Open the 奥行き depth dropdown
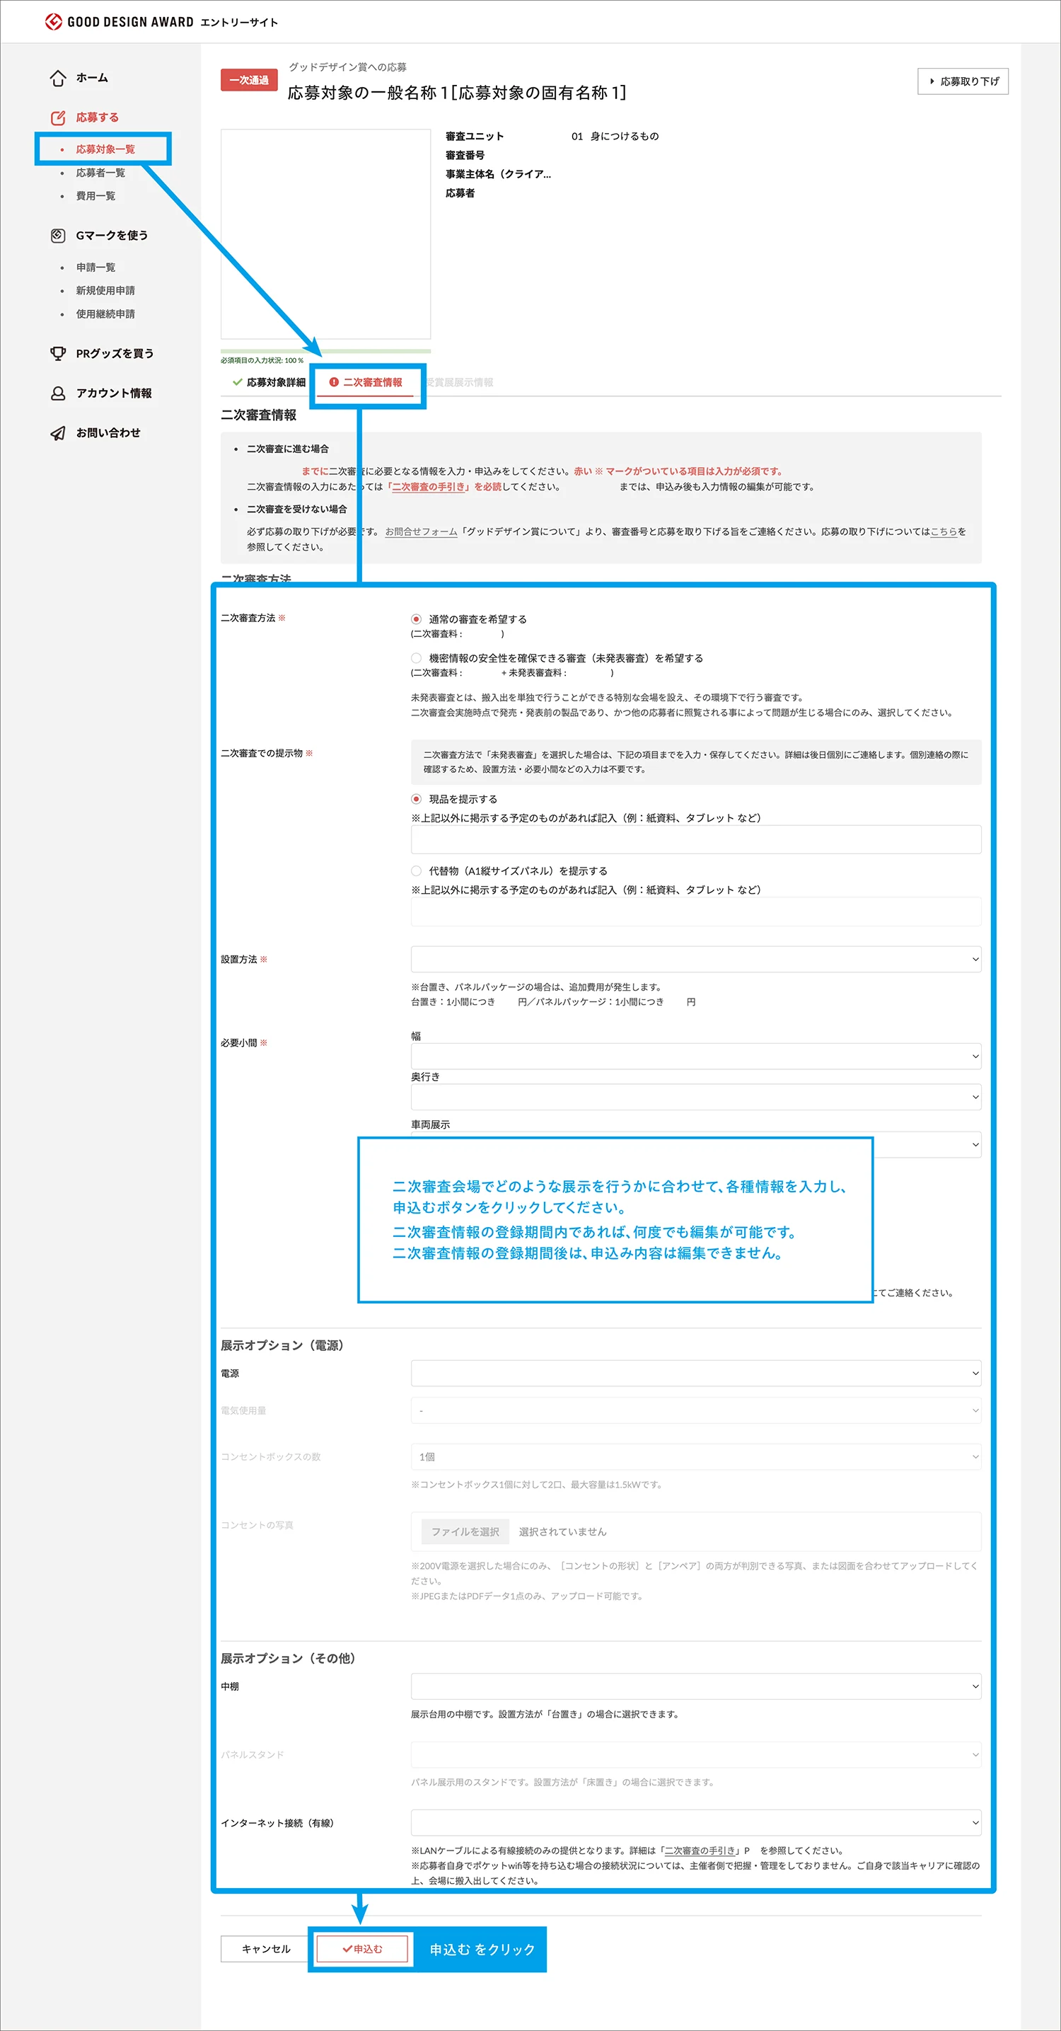This screenshot has height=2031, width=1061. [695, 1097]
